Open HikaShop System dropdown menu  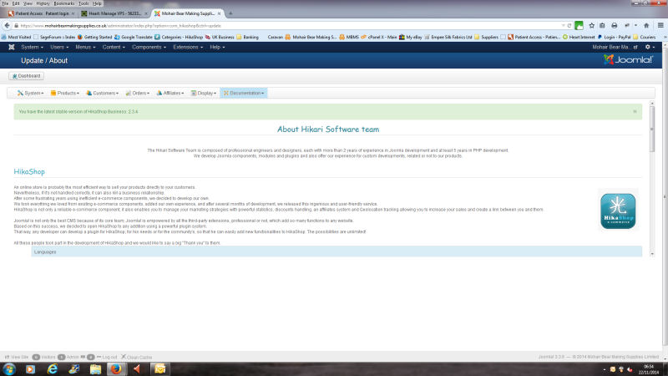[x=30, y=93]
